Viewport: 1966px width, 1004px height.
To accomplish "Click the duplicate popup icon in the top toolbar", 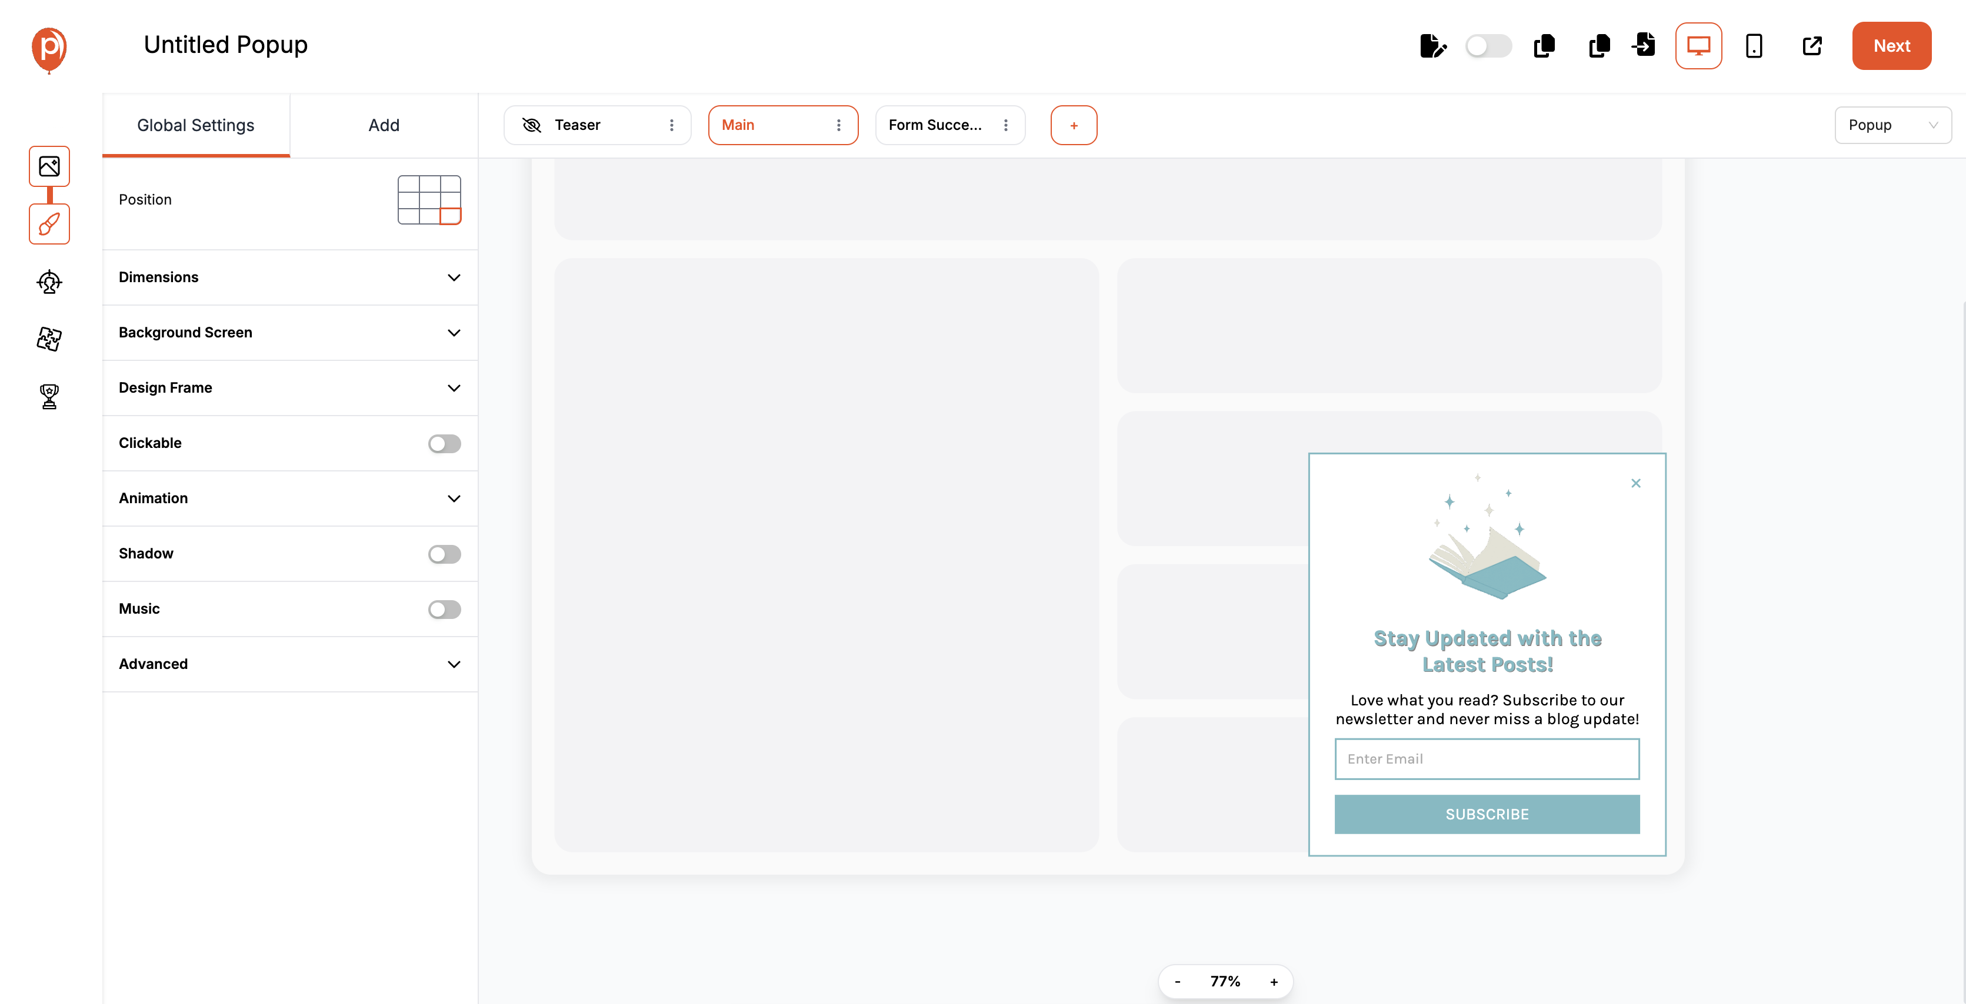I will coord(1544,46).
